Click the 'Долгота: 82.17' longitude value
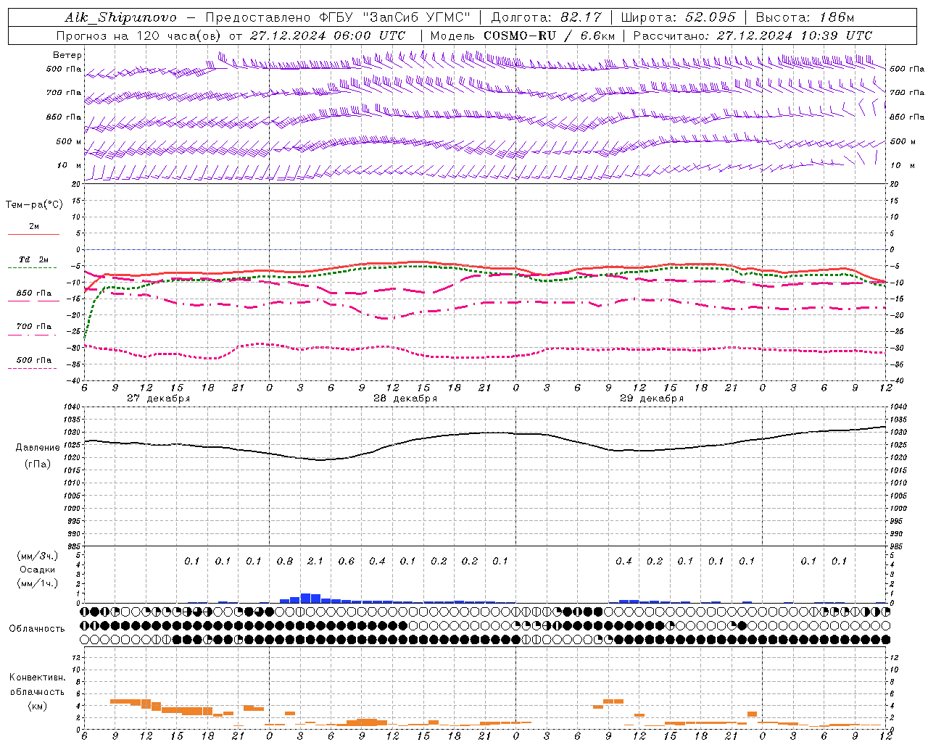928x742 pixels. 545,17
